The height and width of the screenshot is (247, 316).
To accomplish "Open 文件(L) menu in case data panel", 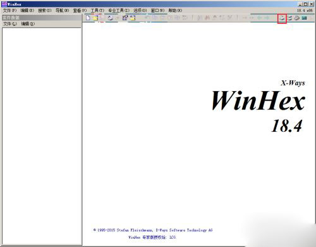I will point(10,24).
